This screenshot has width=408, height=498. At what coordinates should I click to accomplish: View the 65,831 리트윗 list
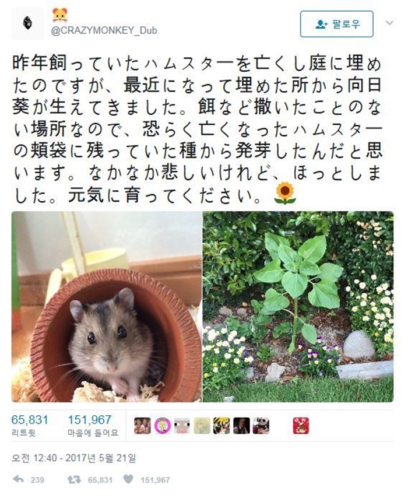click(30, 425)
